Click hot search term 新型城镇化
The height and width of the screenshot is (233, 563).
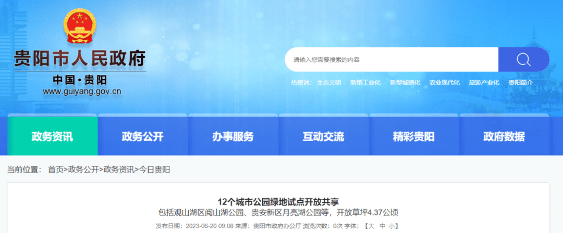(x=405, y=83)
